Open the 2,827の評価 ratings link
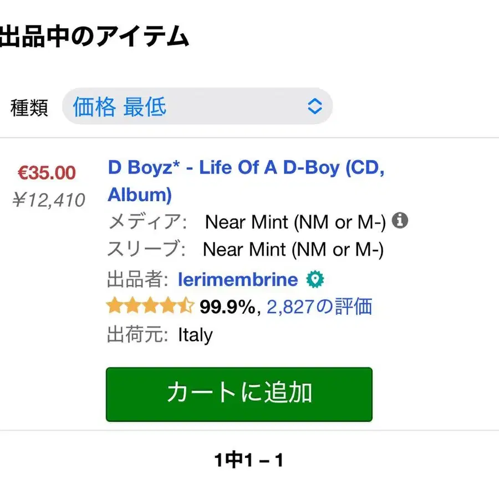Viewport: 499px width, 499px height. click(x=319, y=307)
